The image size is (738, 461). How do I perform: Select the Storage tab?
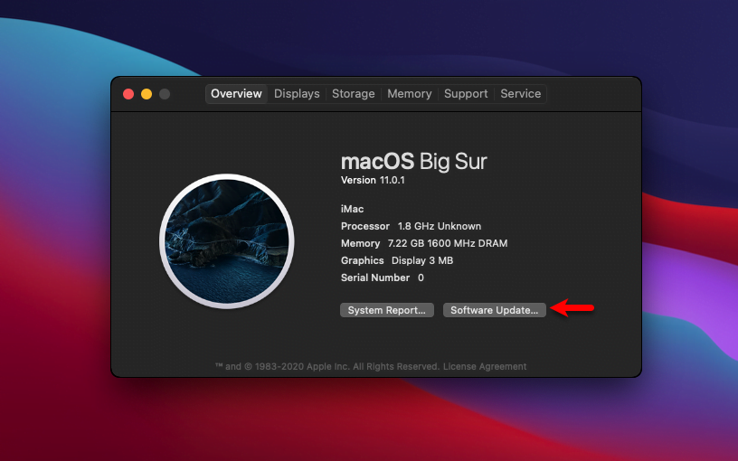click(354, 94)
